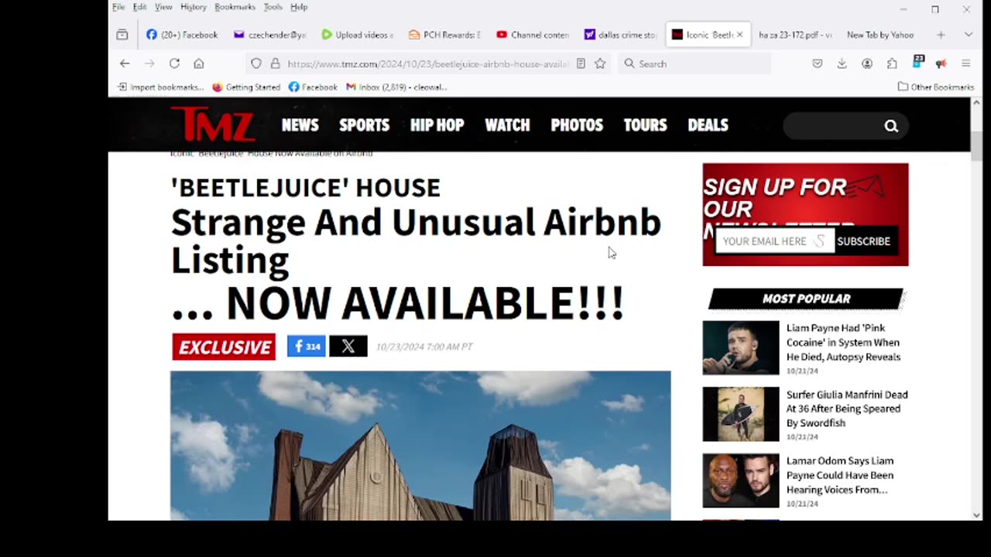
Task: Open the Other Bookmarks folder
Action: tap(935, 87)
